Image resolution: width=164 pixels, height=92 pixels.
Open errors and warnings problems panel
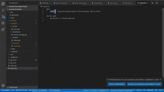(x=21, y=90)
